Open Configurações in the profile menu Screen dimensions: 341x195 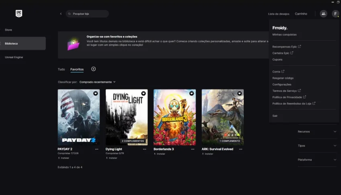[x=282, y=85]
